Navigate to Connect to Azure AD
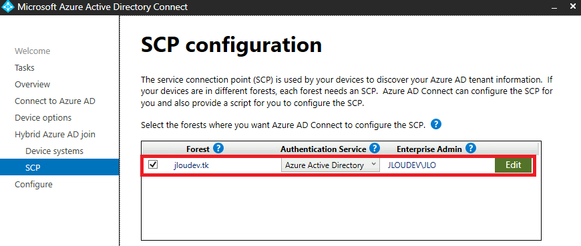The image size is (581, 246). [55, 101]
